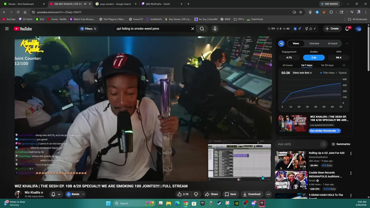Dislike the video with thumbs down

196,194
